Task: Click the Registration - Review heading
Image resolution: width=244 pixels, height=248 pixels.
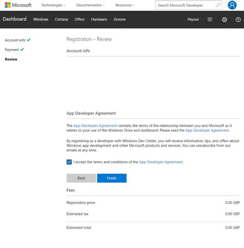Action: click(x=89, y=39)
